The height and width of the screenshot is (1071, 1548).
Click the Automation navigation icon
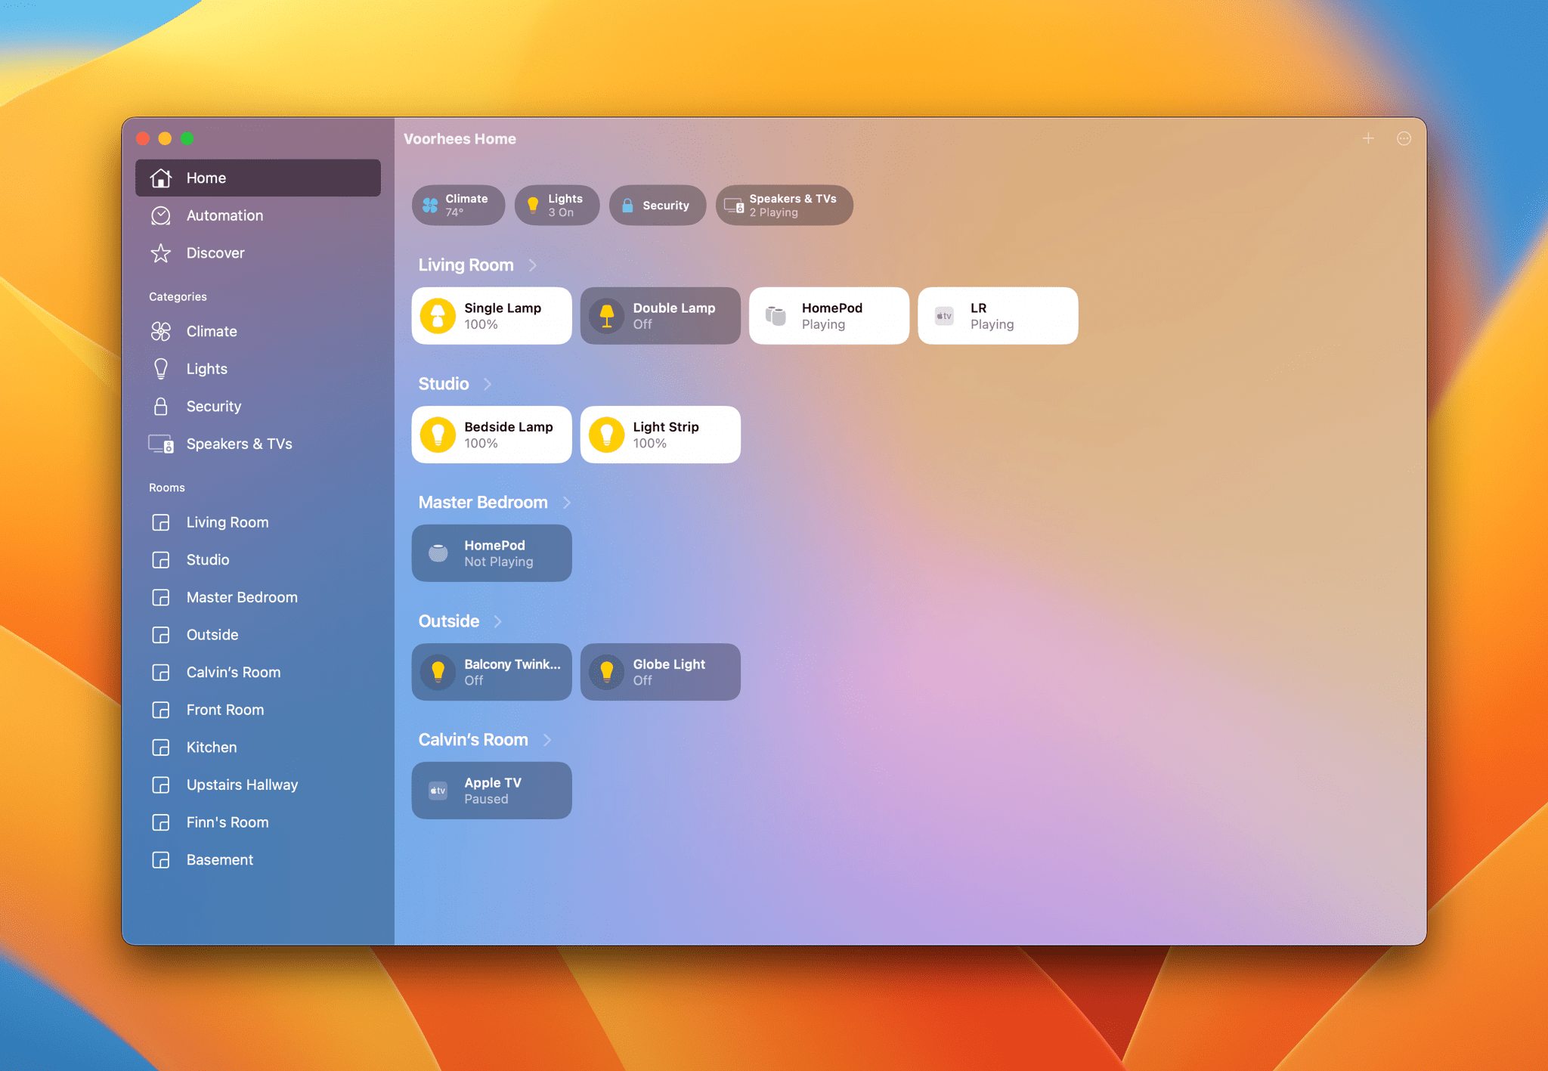click(x=163, y=215)
